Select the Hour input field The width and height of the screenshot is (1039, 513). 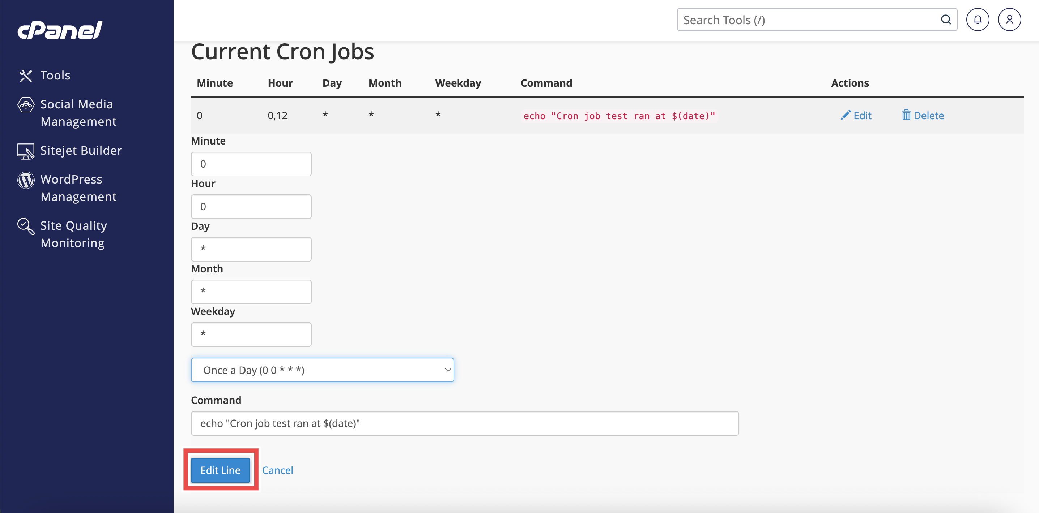pos(251,207)
